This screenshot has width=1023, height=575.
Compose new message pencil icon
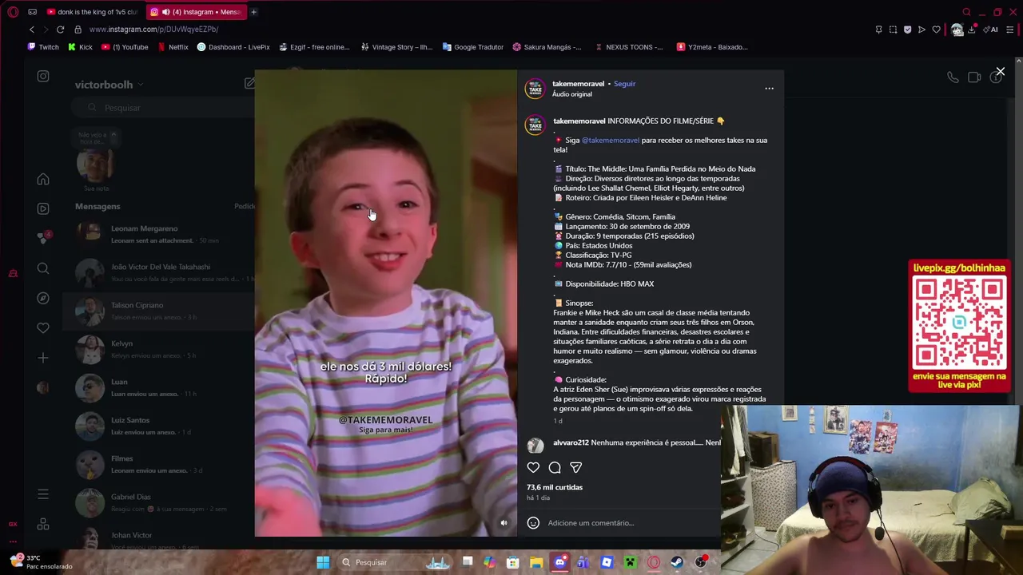coord(249,83)
